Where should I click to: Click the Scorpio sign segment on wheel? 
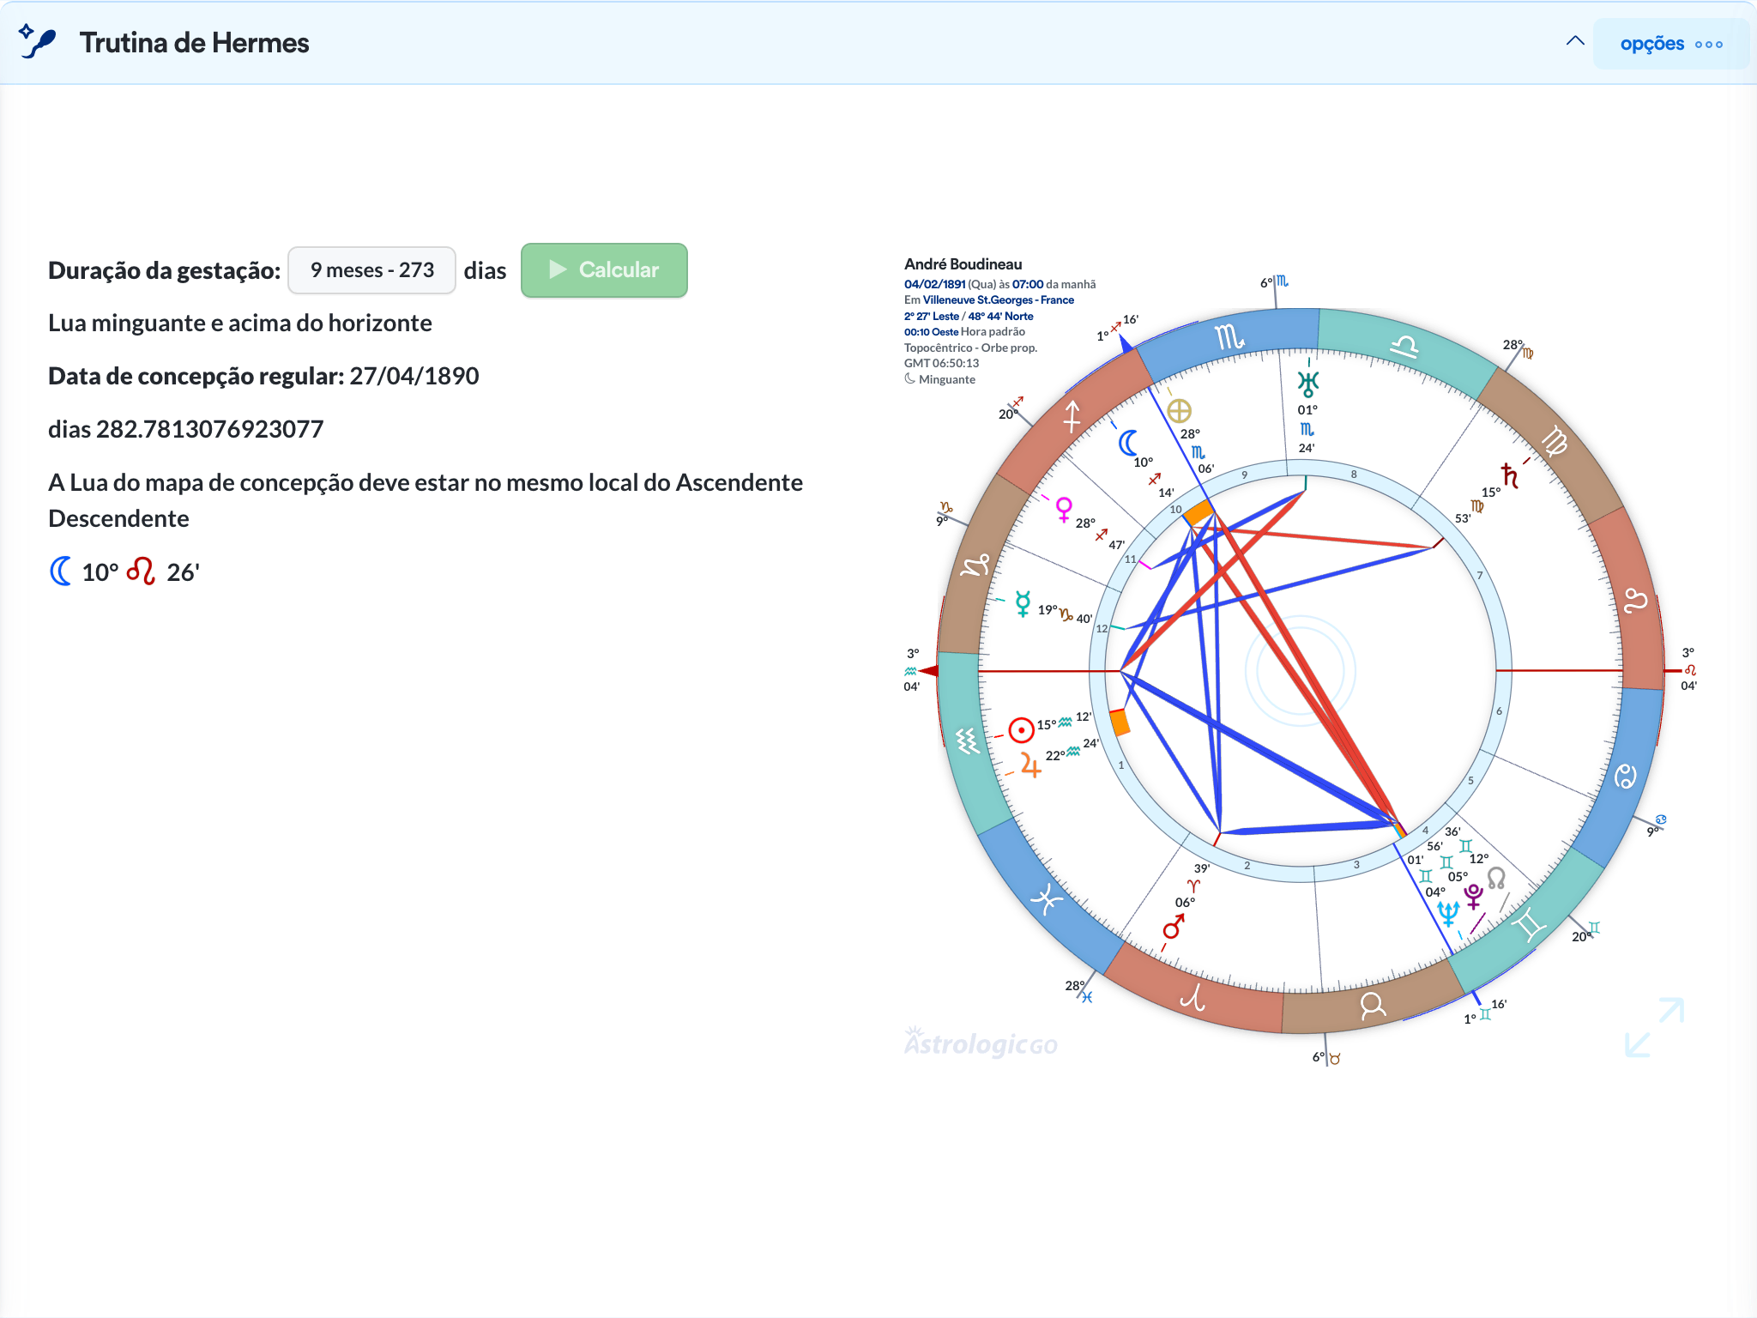point(1230,339)
